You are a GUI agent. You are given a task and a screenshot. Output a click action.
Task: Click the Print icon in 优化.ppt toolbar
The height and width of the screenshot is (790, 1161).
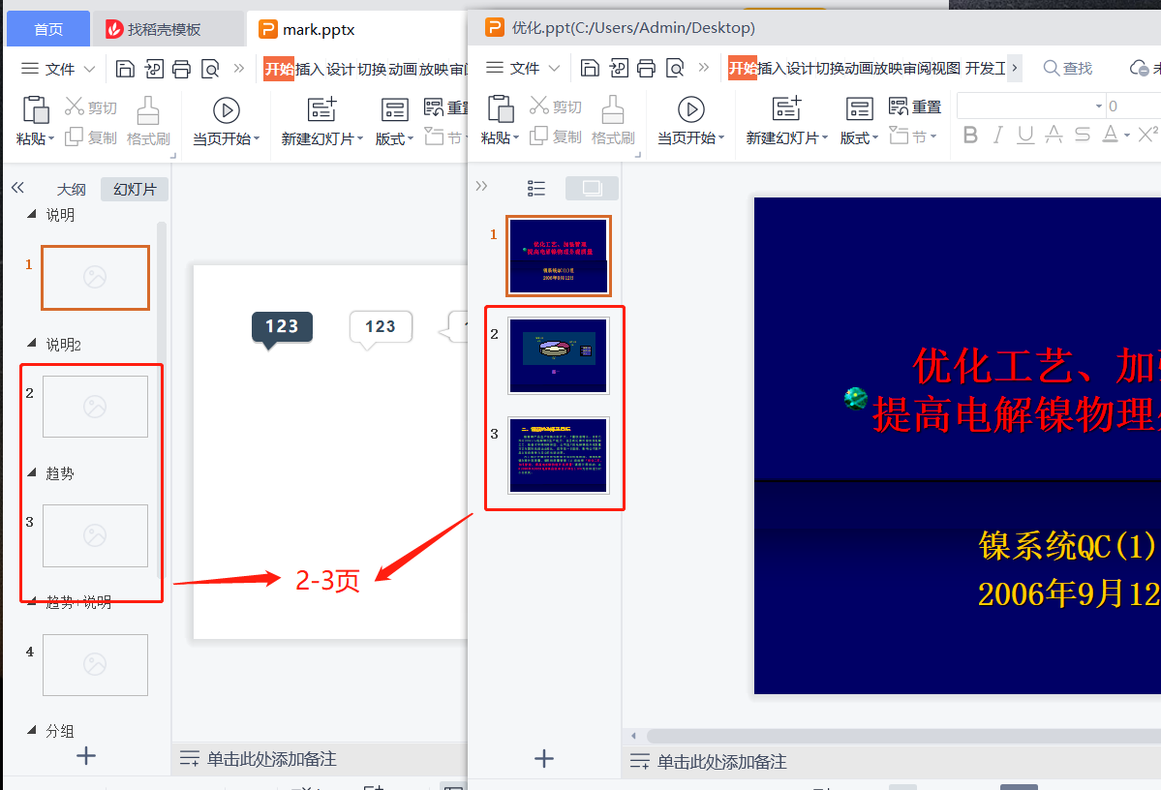pos(646,68)
